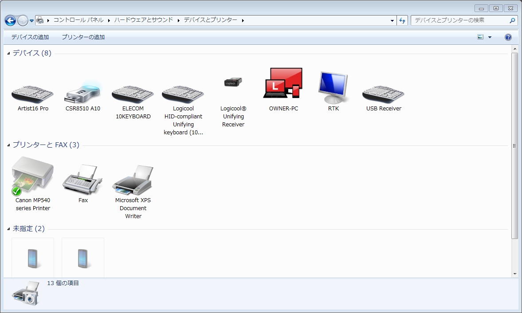Open dropdown arrow after コントロール パネル breadcrumb
The image size is (522, 313).
point(109,21)
